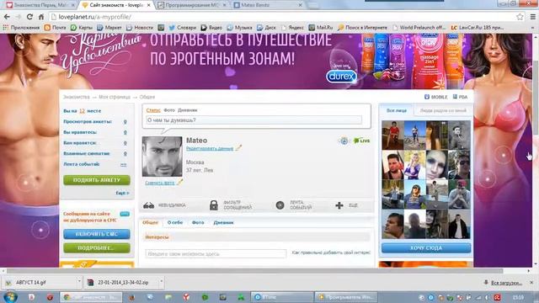
Task: Go back with the browser Back arrow
Action: coord(7,17)
